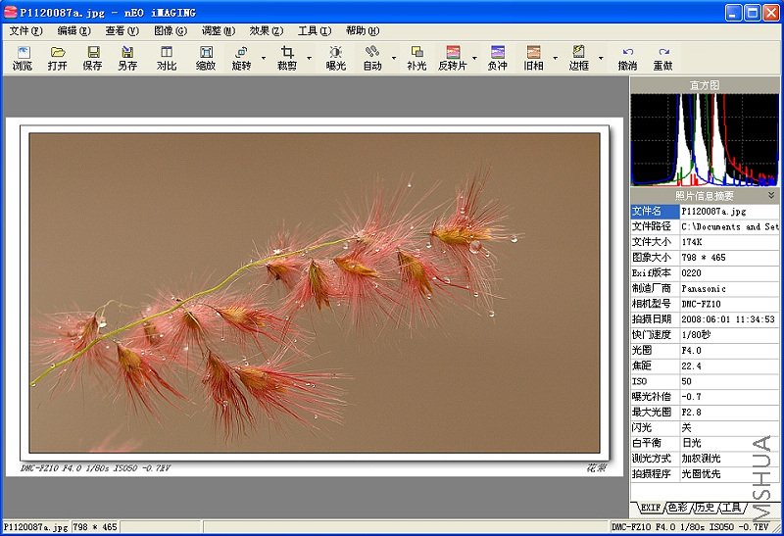Open the dropdown arrow beside 旋转

tap(264, 58)
